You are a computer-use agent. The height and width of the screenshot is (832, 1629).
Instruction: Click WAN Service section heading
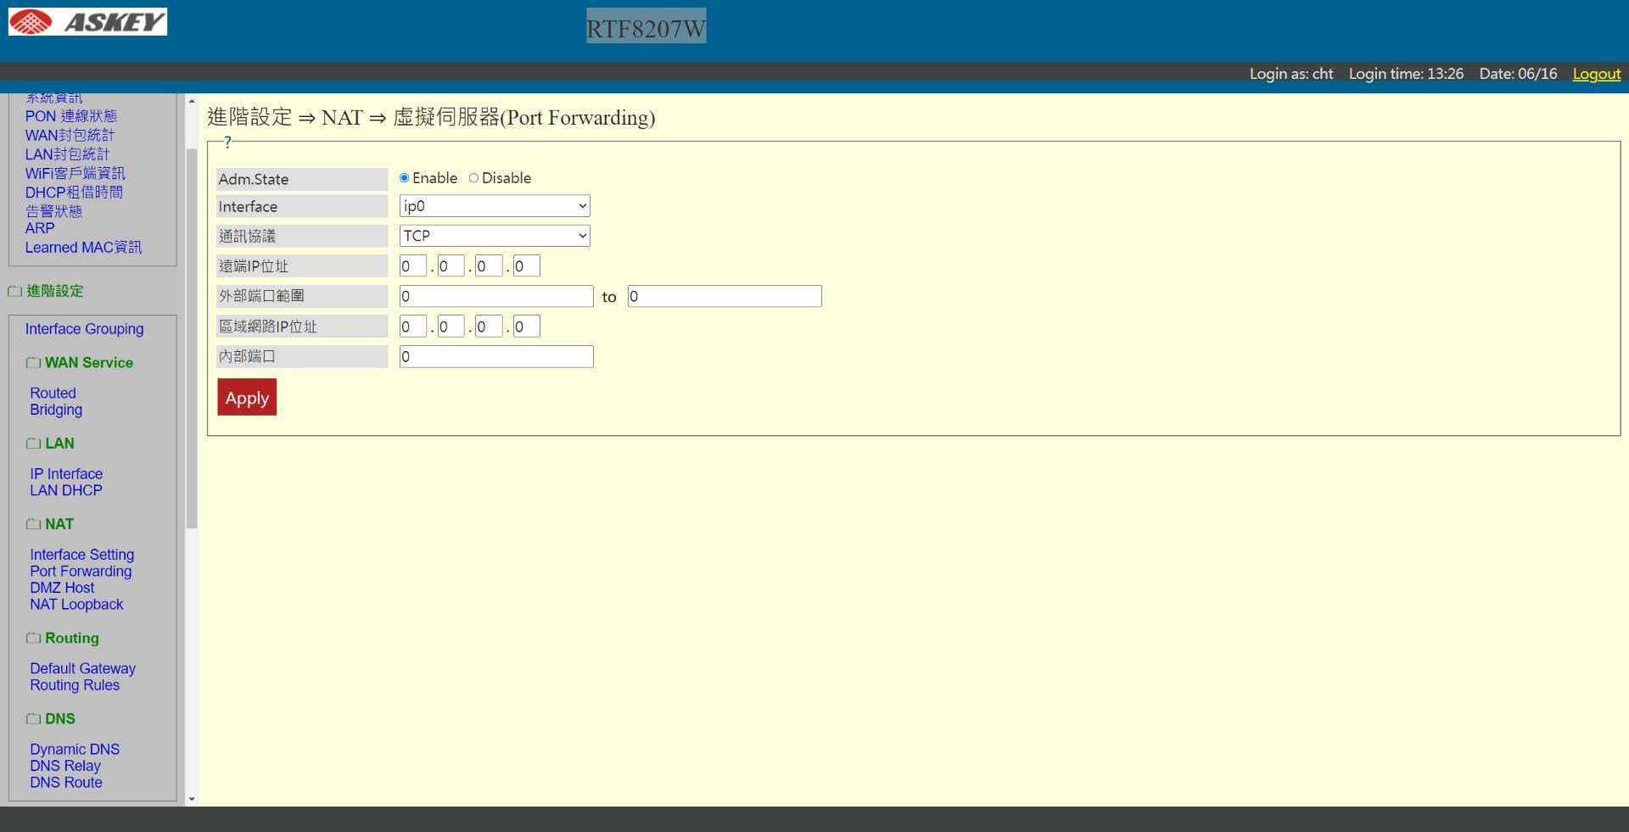(89, 363)
